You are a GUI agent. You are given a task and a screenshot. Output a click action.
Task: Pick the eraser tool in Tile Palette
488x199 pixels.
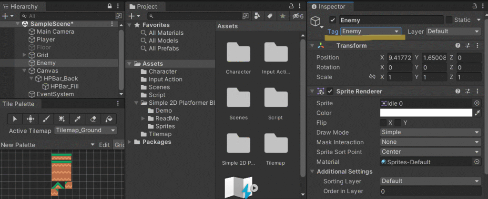point(93,119)
